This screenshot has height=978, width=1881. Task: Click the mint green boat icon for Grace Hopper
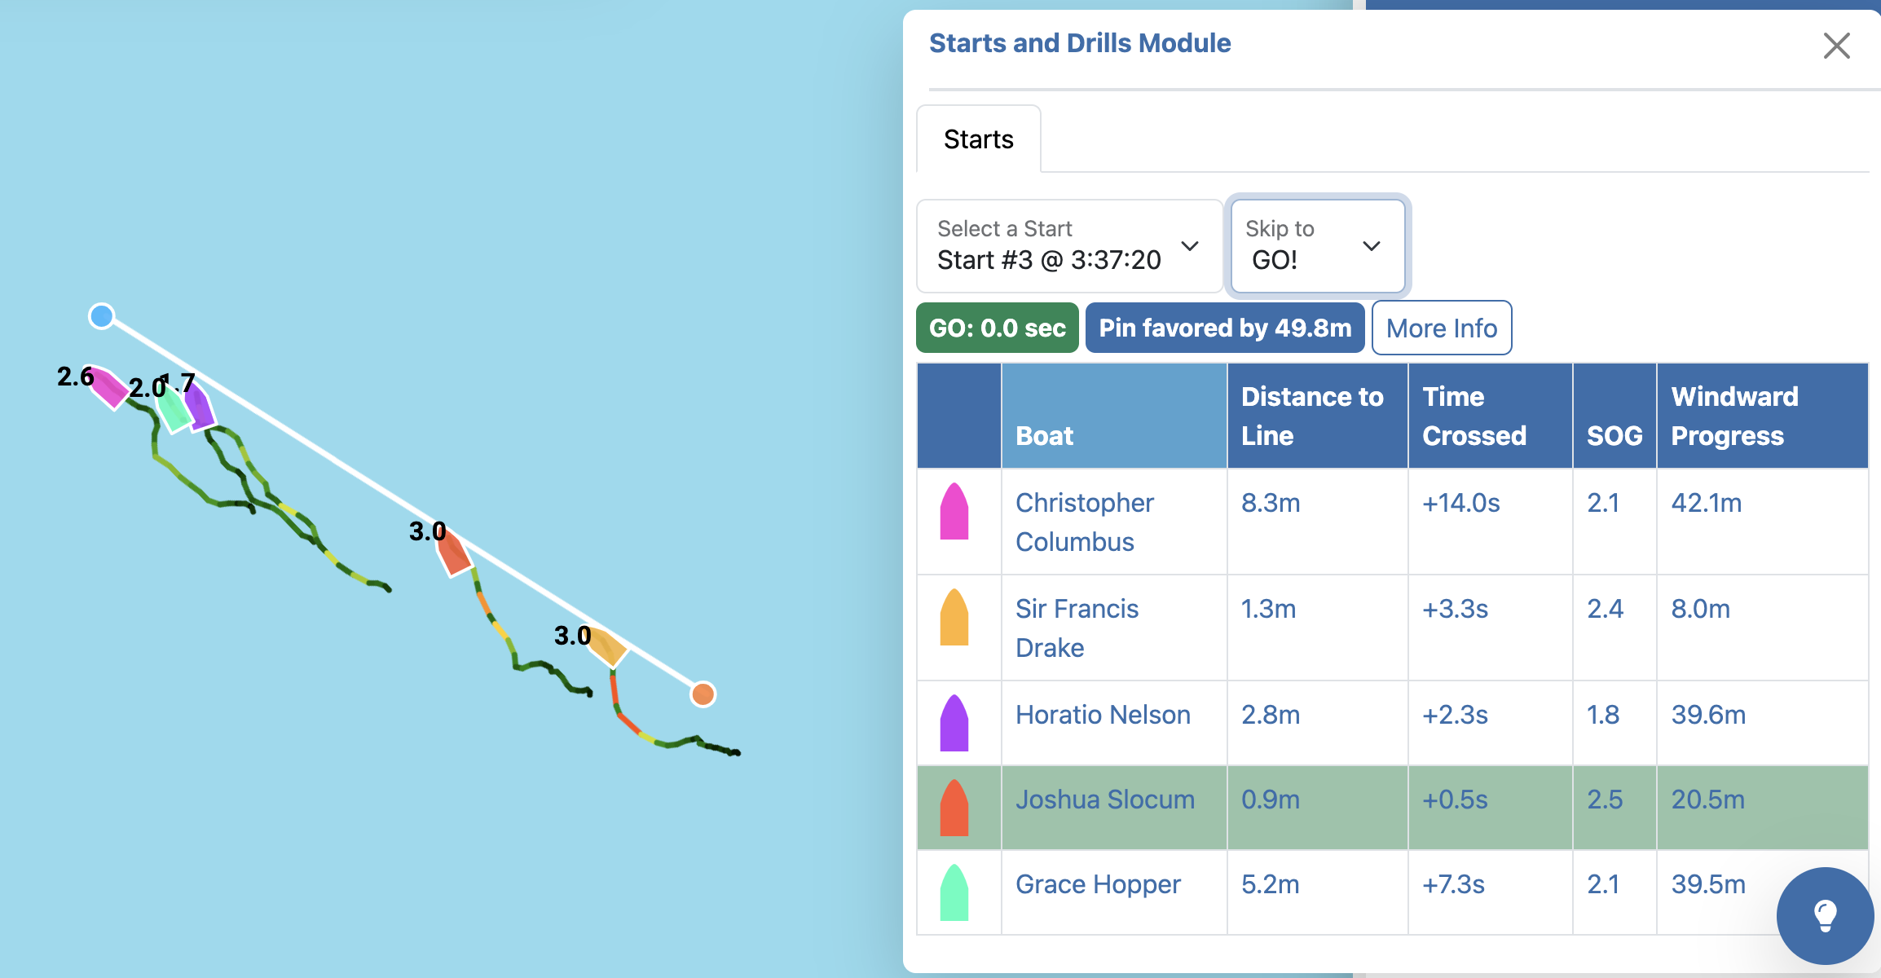coord(954,892)
